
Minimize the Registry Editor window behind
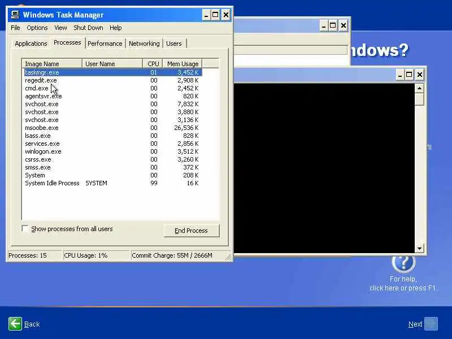point(324,25)
